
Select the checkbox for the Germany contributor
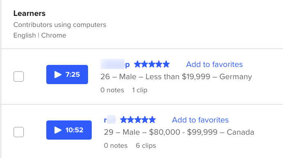18,76
